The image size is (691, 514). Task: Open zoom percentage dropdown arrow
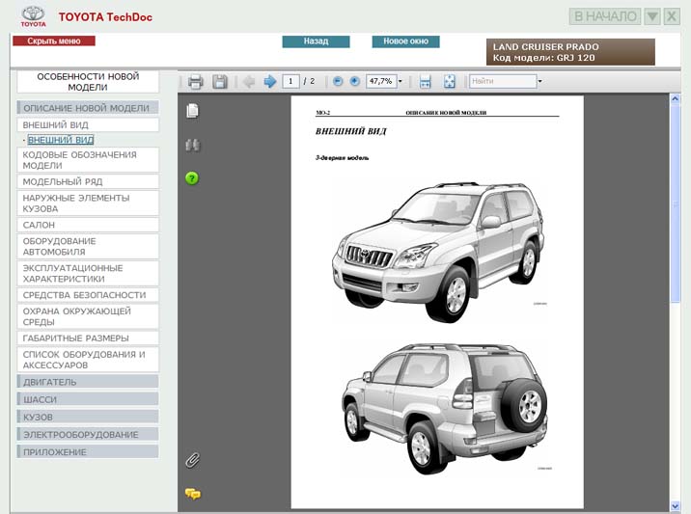point(401,81)
